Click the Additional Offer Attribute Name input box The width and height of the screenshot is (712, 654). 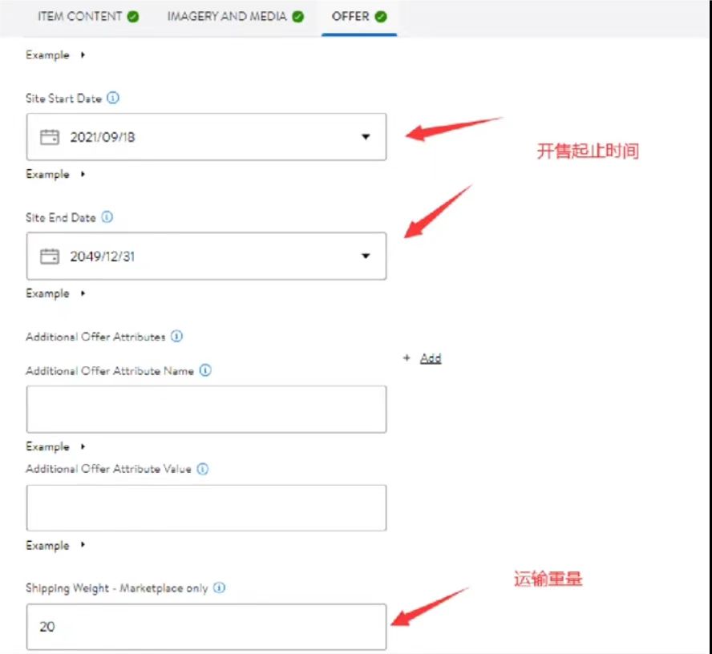click(x=206, y=409)
